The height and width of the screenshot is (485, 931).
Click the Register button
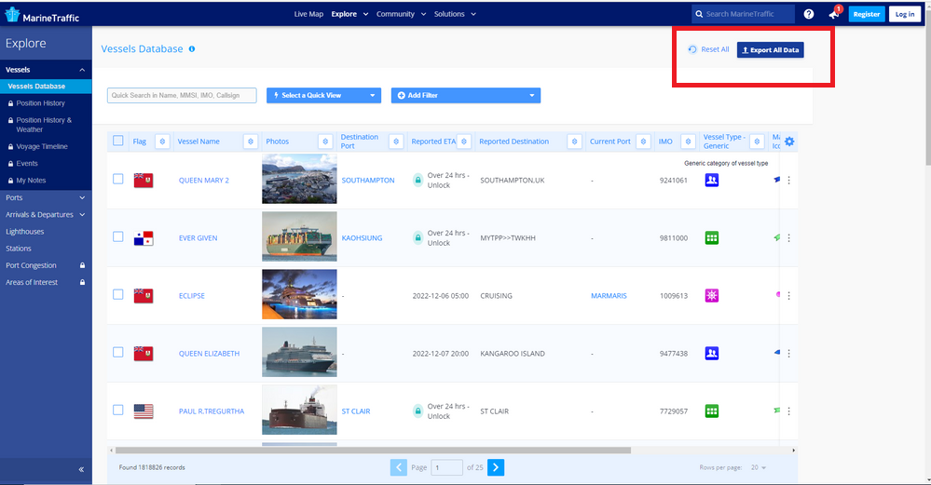(x=867, y=14)
